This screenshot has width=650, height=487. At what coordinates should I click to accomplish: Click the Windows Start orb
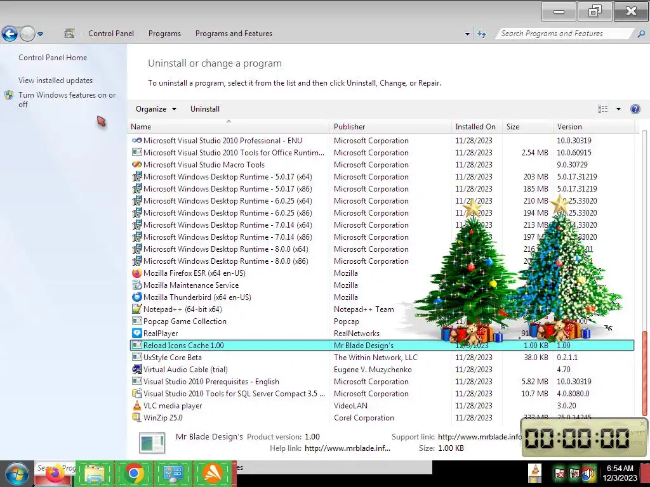(17, 474)
